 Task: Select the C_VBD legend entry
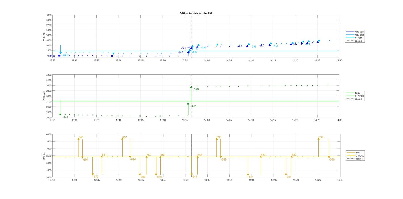(x=354, y=38)
